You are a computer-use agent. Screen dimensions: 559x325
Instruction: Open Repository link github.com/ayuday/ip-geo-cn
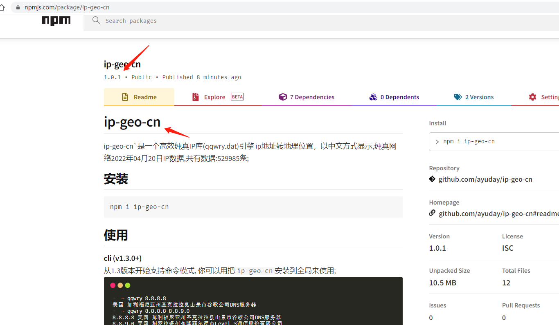485,179
